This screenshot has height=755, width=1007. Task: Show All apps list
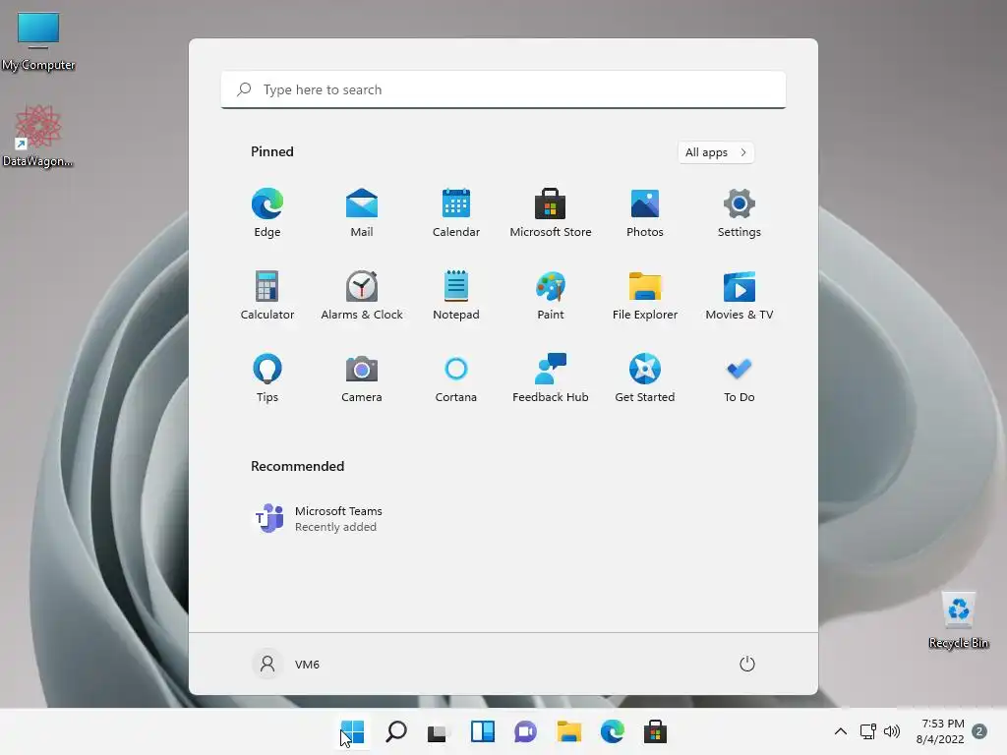pyautogui.click(x=716, y=152)
